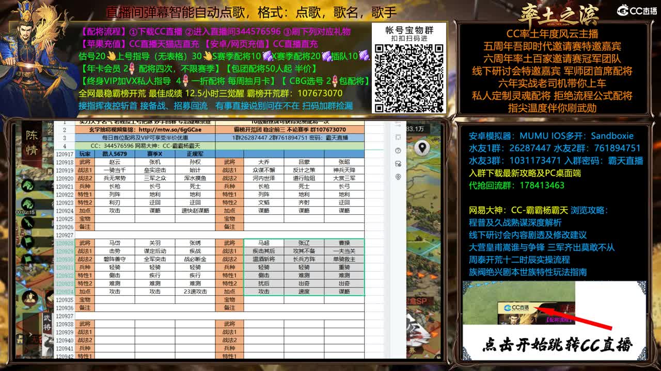Select cell 众谋不懈
The height and width of the screenshot is (371, 661).
(263, 170)
